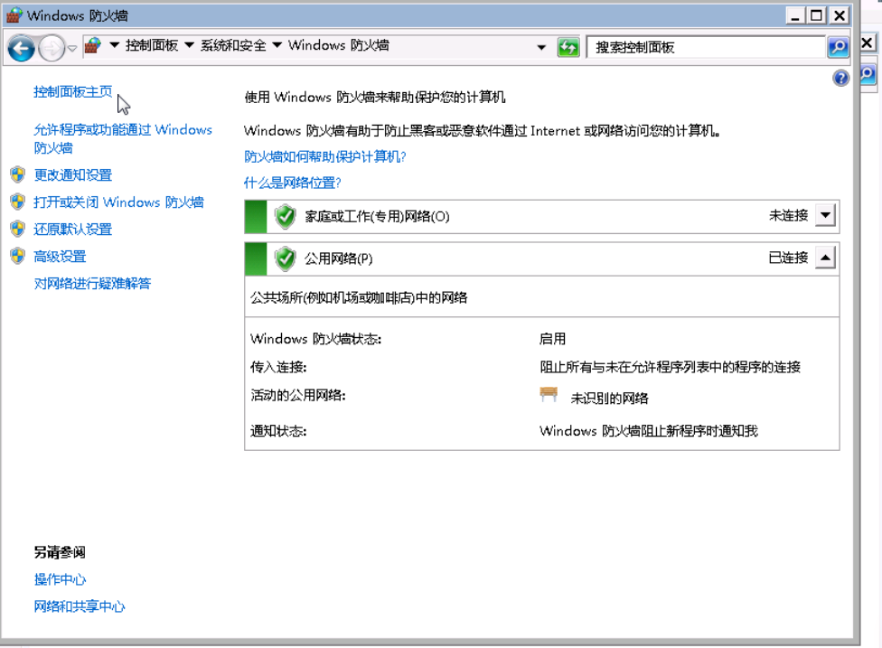Click shield icon beside 打开或关闭 Windows 防火墙
882x648 pixels.
18,202
